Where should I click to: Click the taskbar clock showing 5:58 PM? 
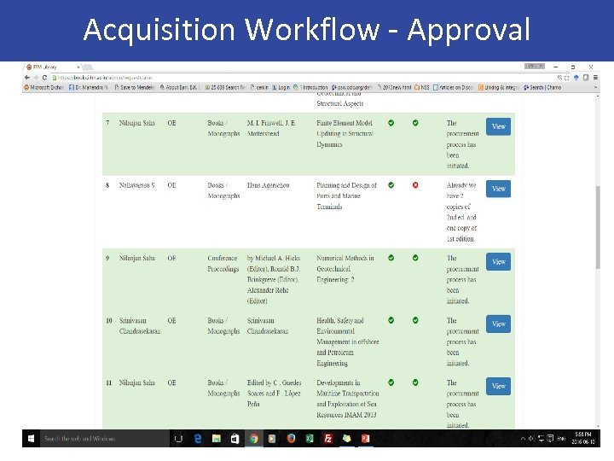pyautogui.click(x=583, y=438)
